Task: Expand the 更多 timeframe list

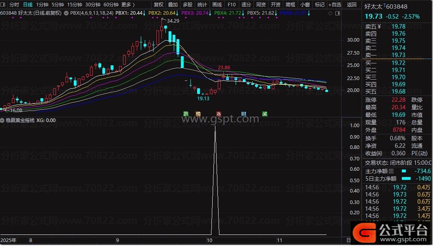Action: pos(128,5)
